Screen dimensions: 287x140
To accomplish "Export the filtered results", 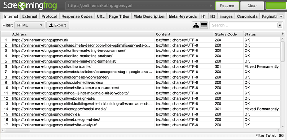I will coord(58,26).
